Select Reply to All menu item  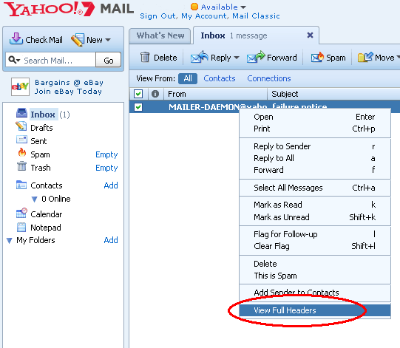pyautogui.click(x=315, y=158)
